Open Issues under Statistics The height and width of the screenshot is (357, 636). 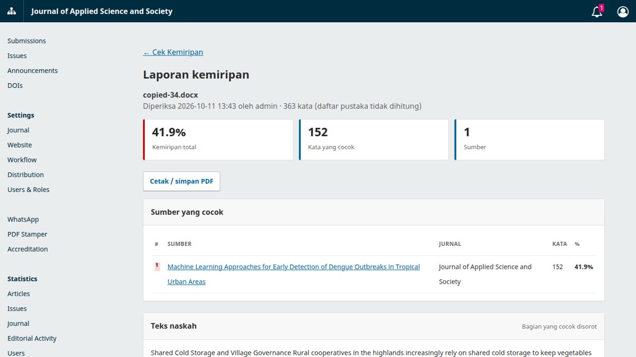[x=17, y=308]
